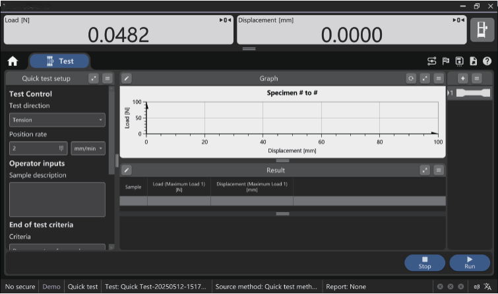
Task: Edit the Result table with pencil icon
Action: click(x=127, y=170)
